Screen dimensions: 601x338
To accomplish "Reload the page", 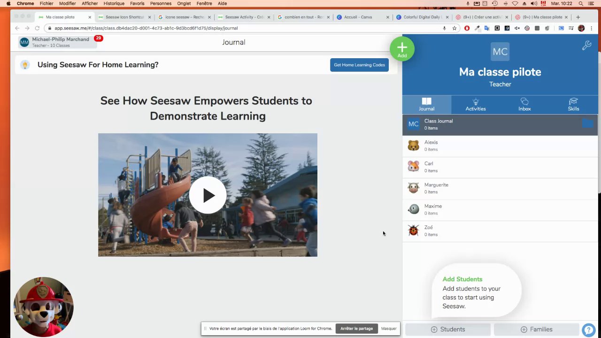I will click(37, 28).
